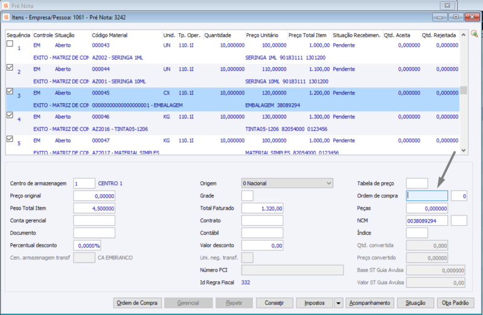Click the Ordem de Compra button
This screenshot has width=483, height=315.
137,303
